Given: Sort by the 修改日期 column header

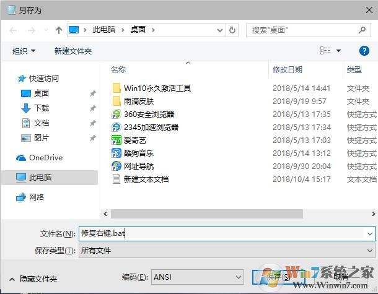Looking at the screenshot, I should [288, 69].
